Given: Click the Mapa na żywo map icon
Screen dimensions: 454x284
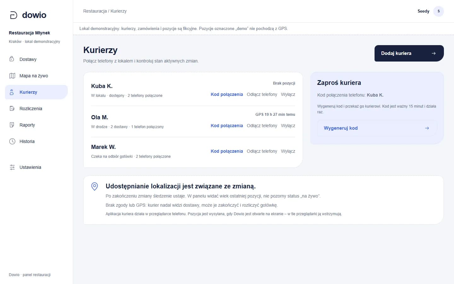Looking at the screenshot, I should tap(12, 76).
